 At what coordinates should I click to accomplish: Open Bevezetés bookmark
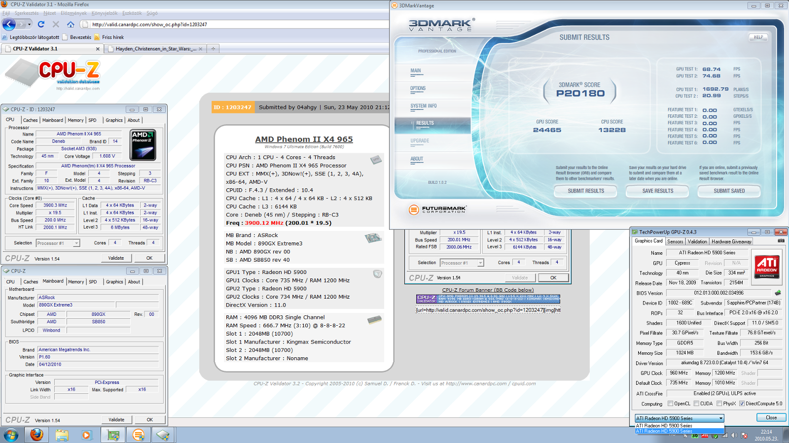pyautogui.click(x=76, y=37)
